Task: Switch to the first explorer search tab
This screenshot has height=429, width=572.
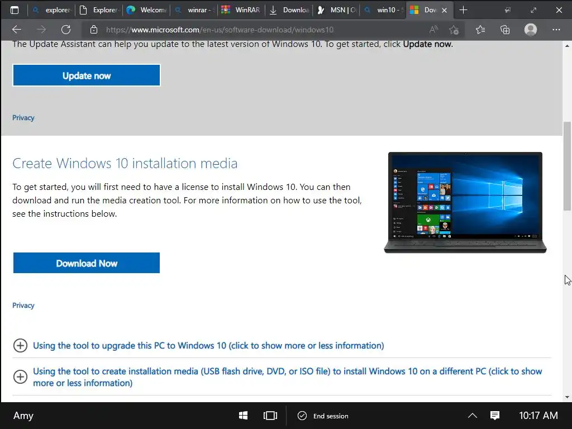Action: coord(51,10)
